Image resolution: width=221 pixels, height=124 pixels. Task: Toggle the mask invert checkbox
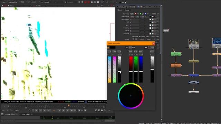coord(146,39)
